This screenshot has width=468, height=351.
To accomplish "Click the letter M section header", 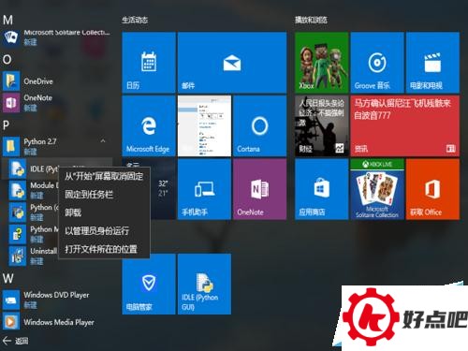I will 7,21.
